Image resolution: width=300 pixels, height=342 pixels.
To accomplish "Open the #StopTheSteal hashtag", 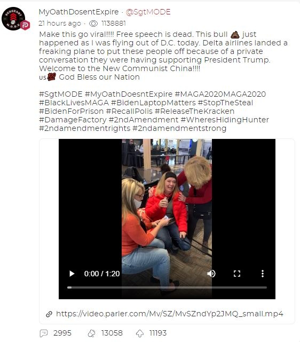I will (225, 103).
